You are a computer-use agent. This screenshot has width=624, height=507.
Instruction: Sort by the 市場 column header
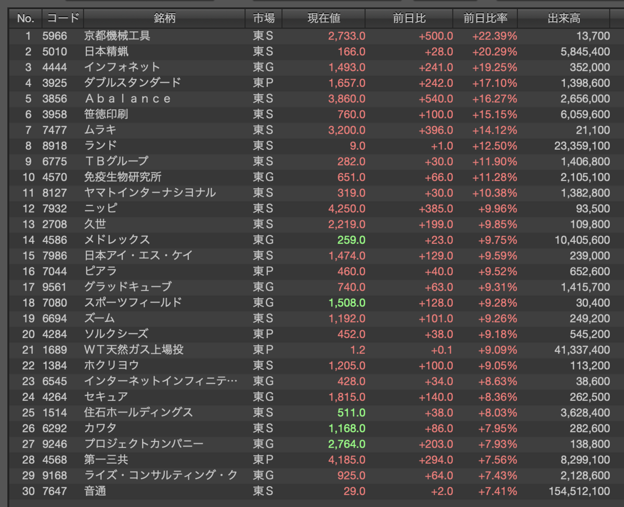264,19
